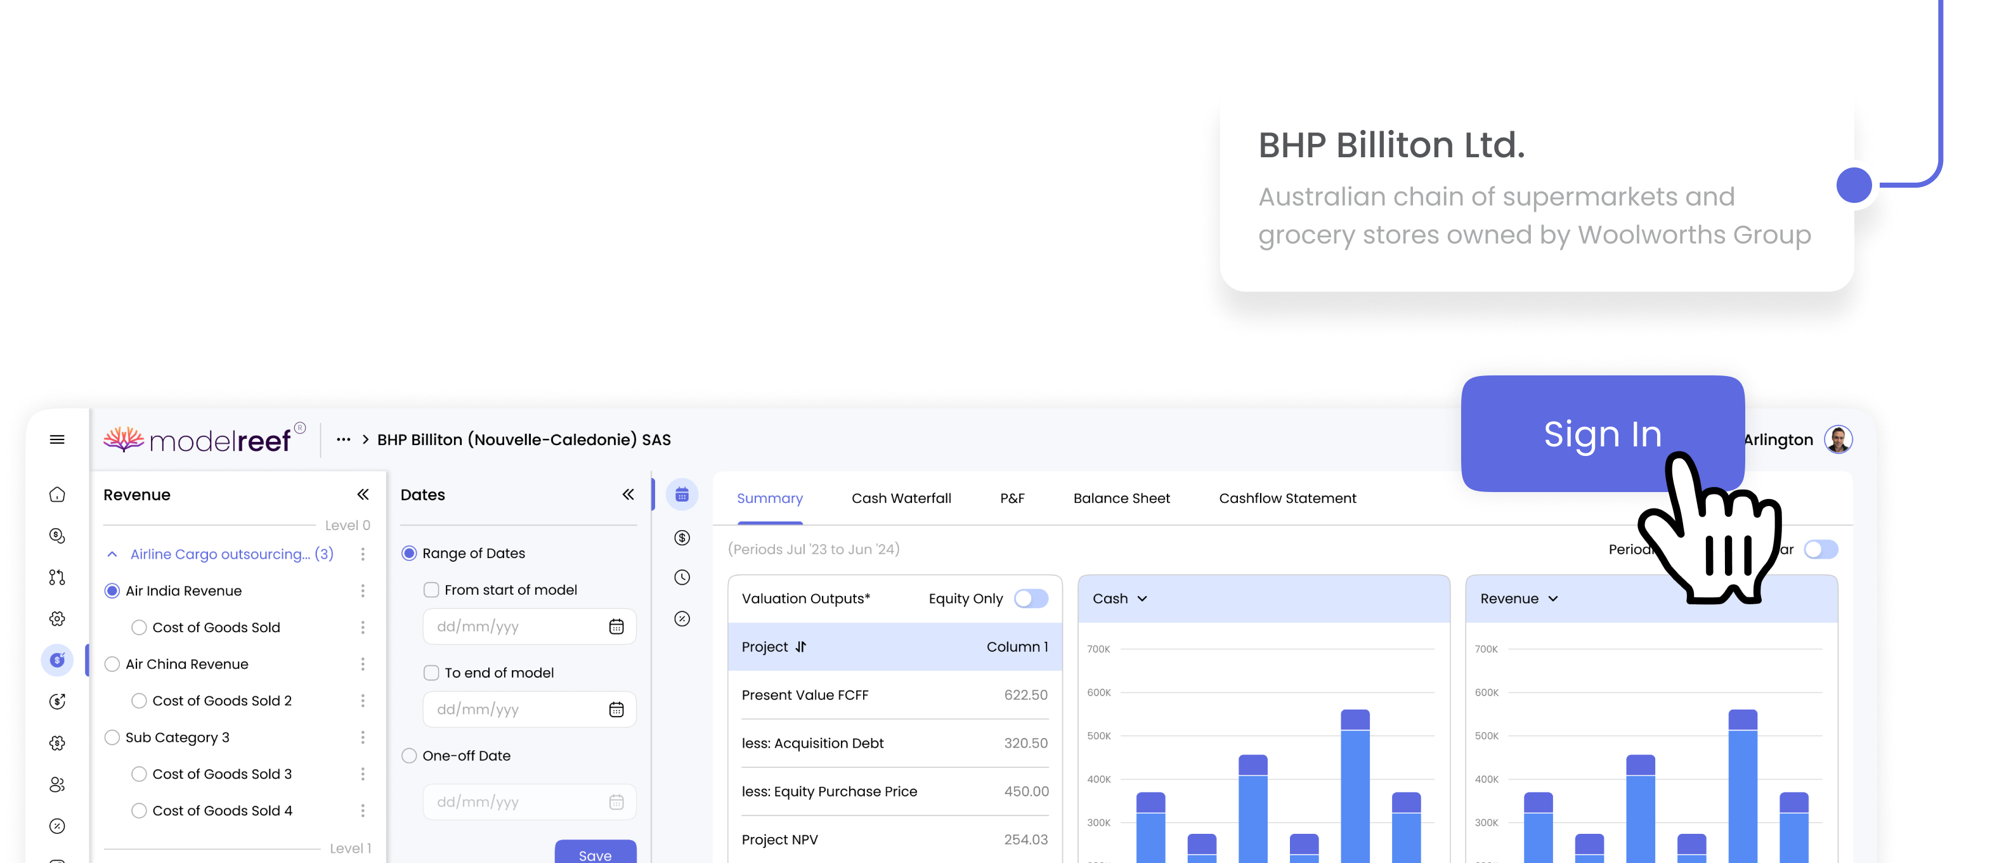Choose Range of Dates option
Image resolution: width=2004 pixels, height=863 pixels.
[x=409, y=554]
